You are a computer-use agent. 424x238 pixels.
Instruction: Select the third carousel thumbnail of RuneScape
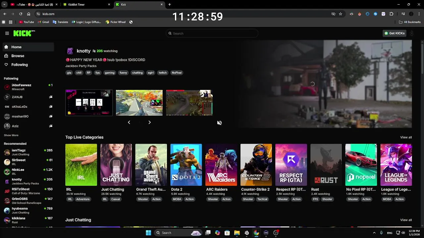coord(189,103)
